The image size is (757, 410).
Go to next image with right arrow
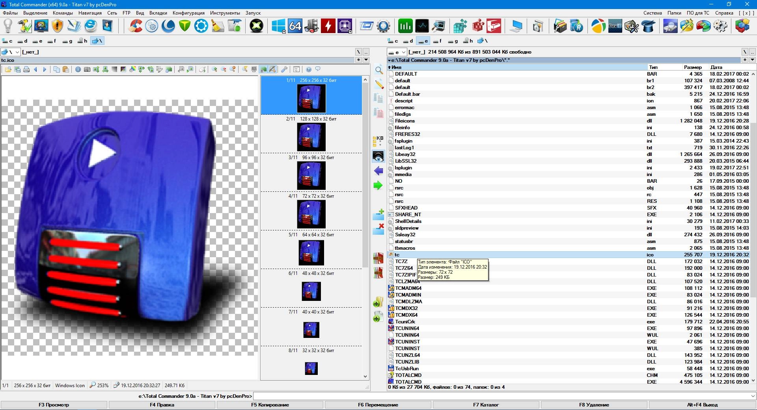[45, 69]
